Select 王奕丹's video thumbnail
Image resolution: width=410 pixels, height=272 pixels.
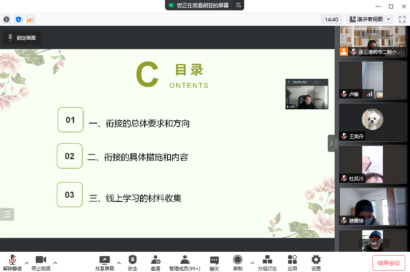pyautogui.click(x=373, y=122)
